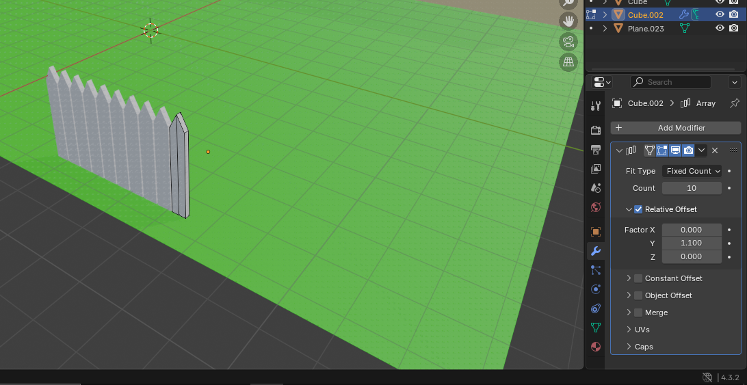Image resolution: width=747 pixels, height=385 pixels.
Task: Click the zoom magnifier gizmo in viewport
Action: (x=568, y=3)
